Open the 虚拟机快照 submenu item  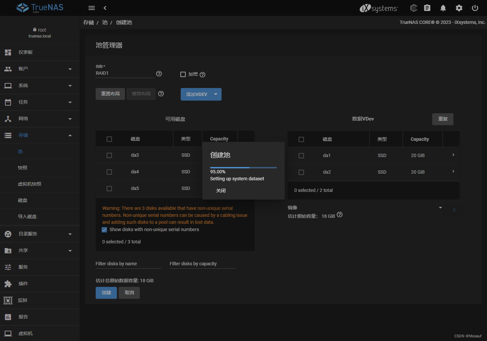(x=40, y=184)
